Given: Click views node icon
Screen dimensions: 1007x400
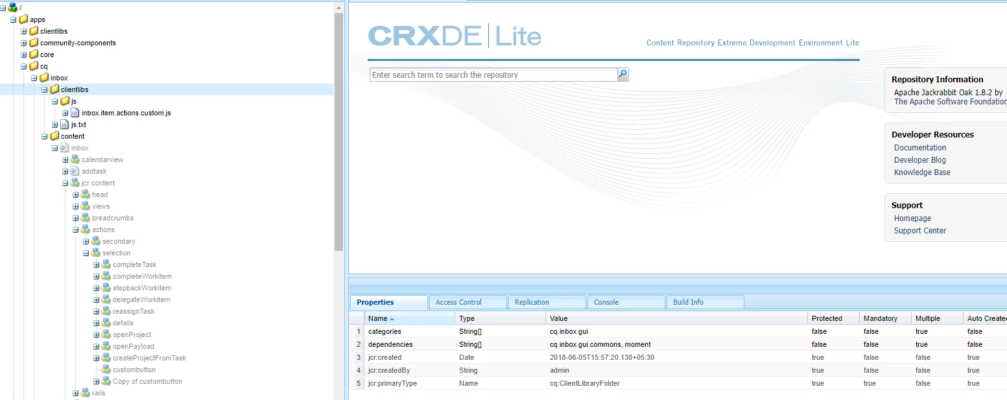Looking at the screenshot, I should tap(86, 206).
